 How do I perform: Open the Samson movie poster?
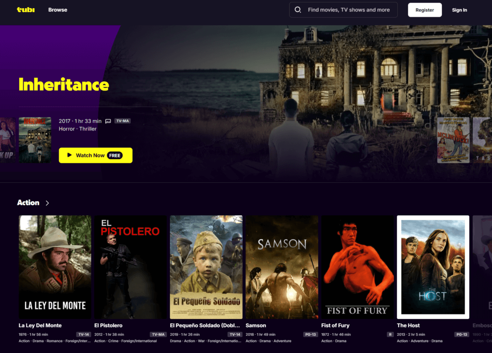(282, 267)
